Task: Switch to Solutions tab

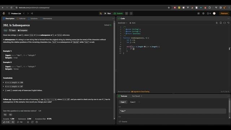Action: 33,18
